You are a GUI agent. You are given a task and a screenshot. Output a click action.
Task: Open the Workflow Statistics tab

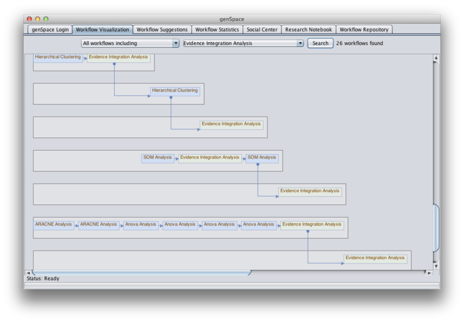tap(217, 29)
